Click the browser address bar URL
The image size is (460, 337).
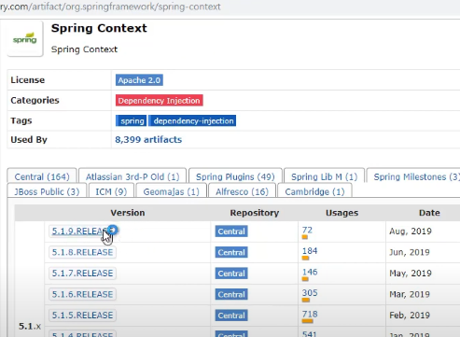(x=110, y=7)
